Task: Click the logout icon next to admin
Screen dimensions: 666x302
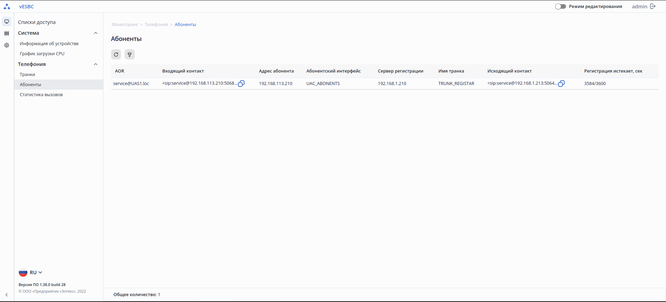Action: [653, 6]
